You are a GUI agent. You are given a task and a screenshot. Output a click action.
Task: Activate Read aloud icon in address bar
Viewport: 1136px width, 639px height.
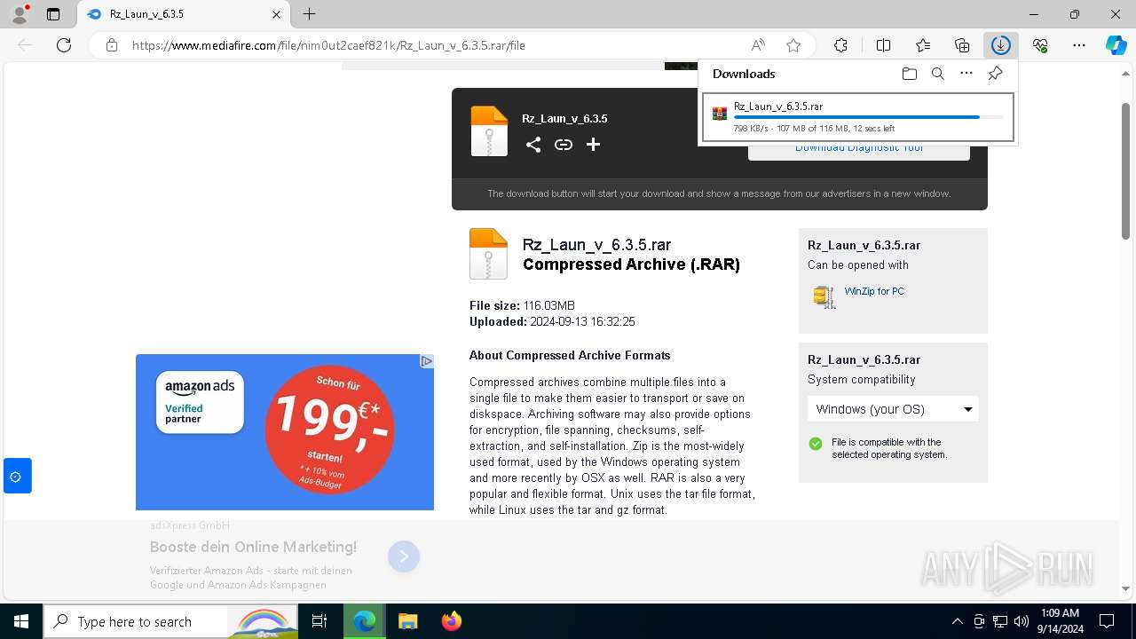pyautogui.click(x=758, y=45)
